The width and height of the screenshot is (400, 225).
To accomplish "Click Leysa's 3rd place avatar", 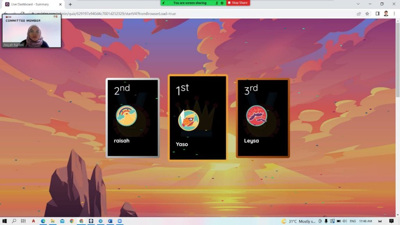I will (x=257, y=116).
